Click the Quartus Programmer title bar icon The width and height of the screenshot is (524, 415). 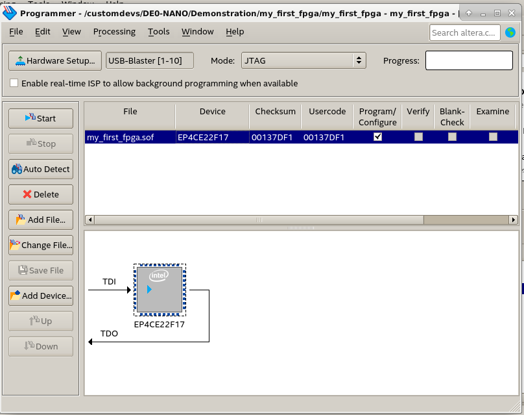coord(9,13)
